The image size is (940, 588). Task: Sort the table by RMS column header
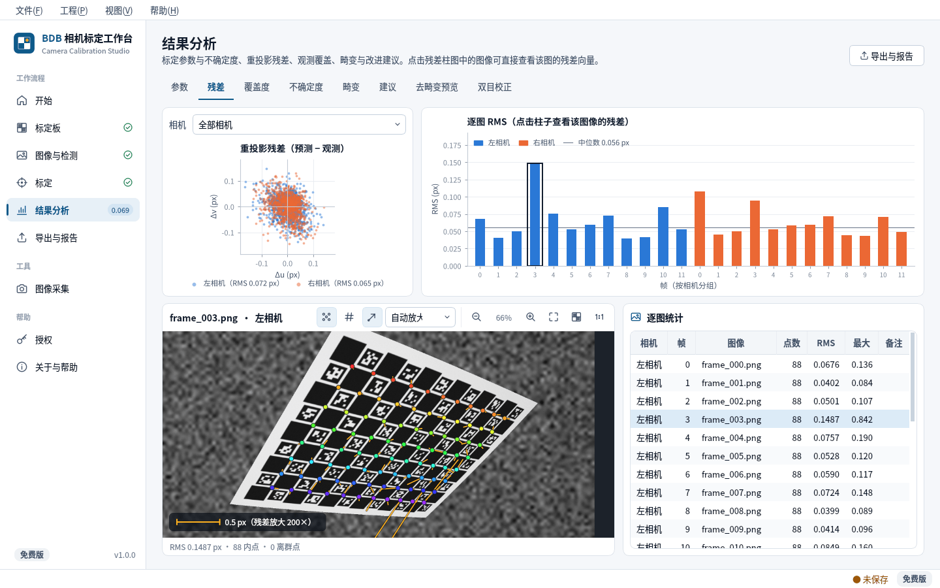pos(826,343)
